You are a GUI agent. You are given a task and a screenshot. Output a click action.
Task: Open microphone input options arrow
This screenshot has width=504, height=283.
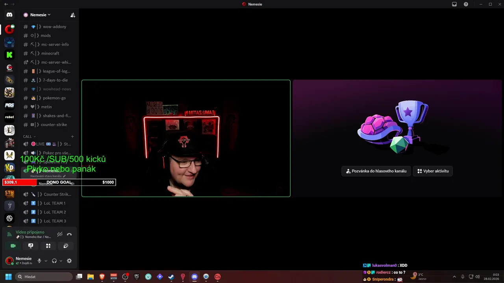pos(46,261)
